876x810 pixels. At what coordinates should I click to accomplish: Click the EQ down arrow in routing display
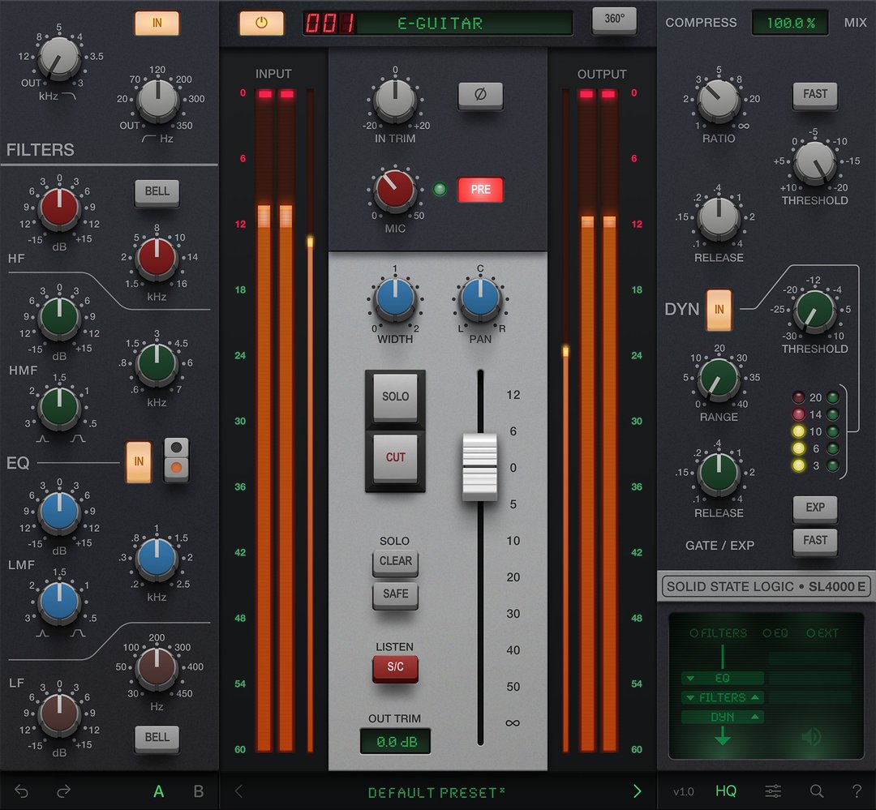click(x=690, y=678)
